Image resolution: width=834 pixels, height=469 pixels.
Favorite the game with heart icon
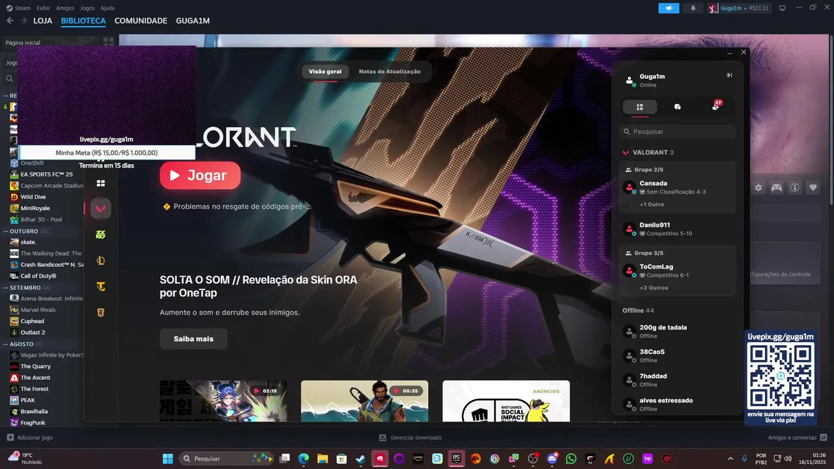(813, 188)
